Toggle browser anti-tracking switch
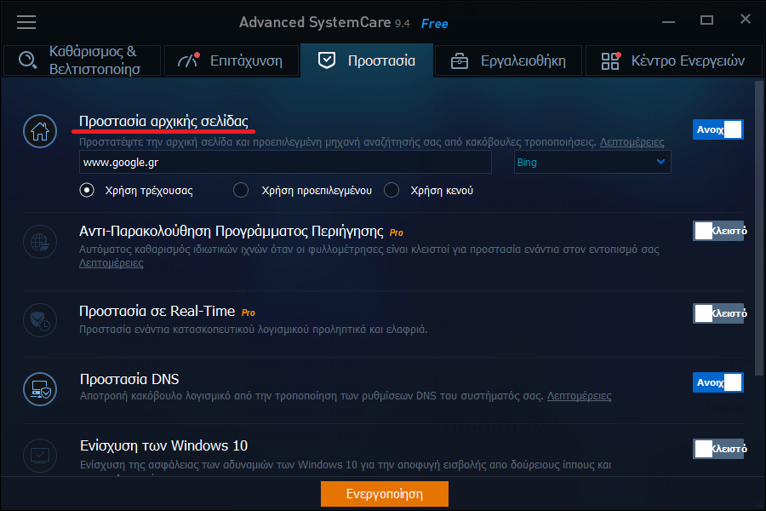 tap(718, 231)
